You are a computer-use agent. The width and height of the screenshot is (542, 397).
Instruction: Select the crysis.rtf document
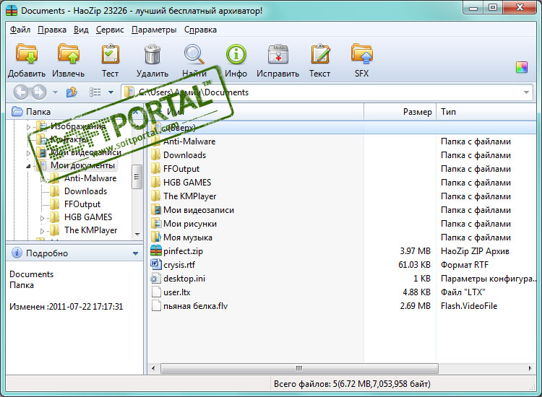[x=179, y=265]
